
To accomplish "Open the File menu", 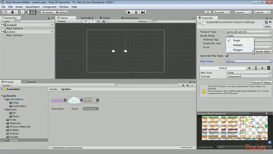I will pos(3,7).
